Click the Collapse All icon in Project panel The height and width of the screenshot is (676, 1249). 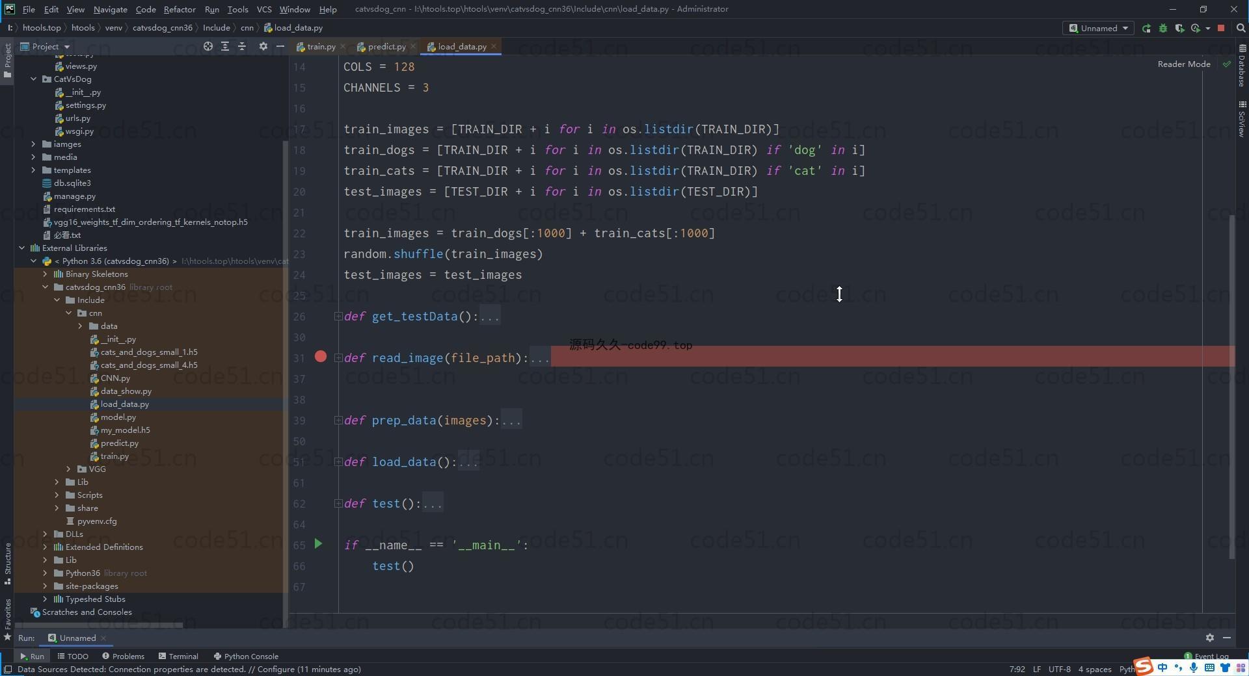(242, 46)
